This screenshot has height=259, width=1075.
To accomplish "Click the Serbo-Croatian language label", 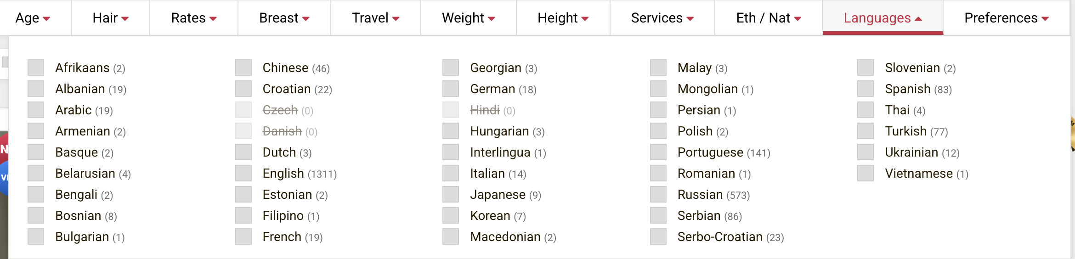I will 719,236.
